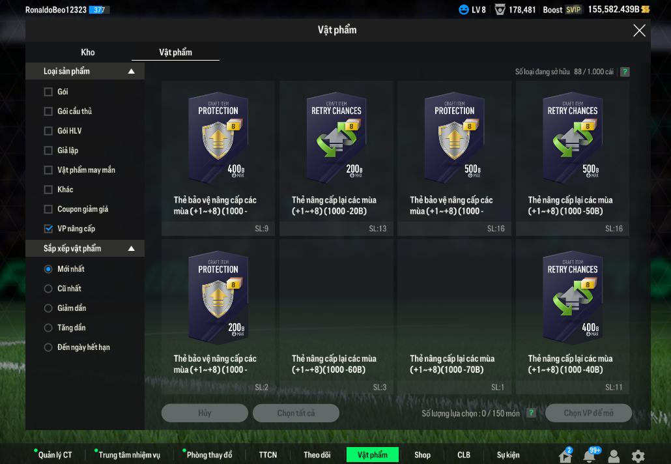Open Shop from bottom menu
This screenshot has width=671, height=464.
tap(422, 455)
